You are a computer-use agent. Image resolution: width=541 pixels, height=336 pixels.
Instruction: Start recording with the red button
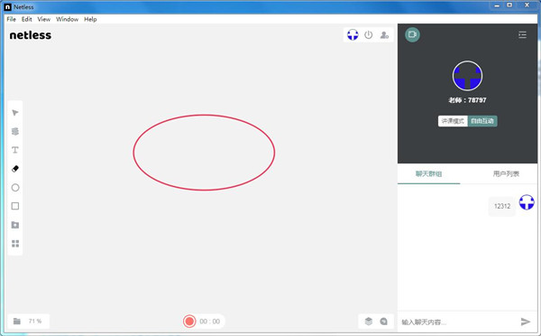coord(189,322)
